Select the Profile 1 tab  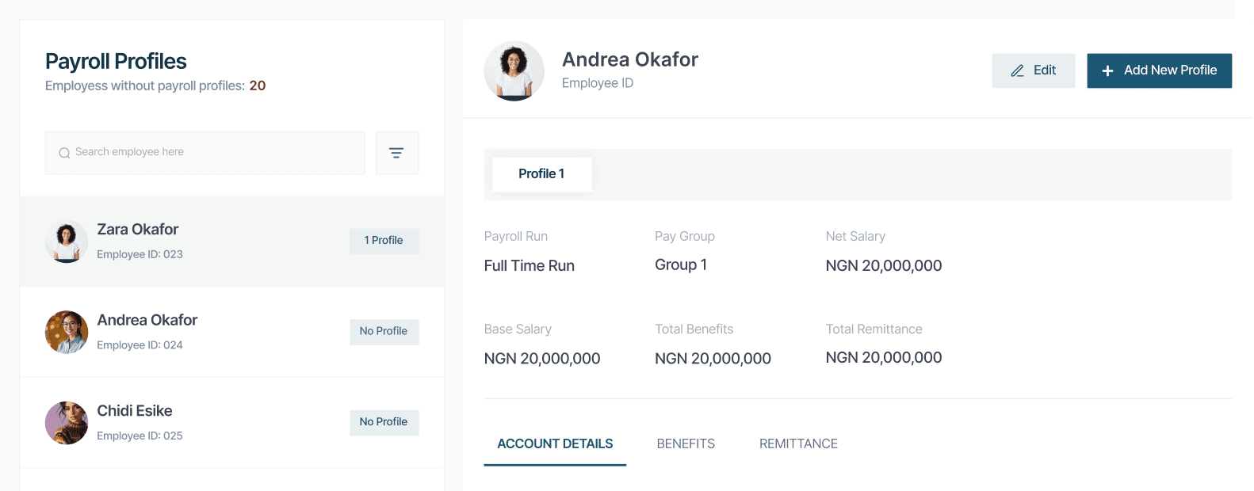point(541,174)
